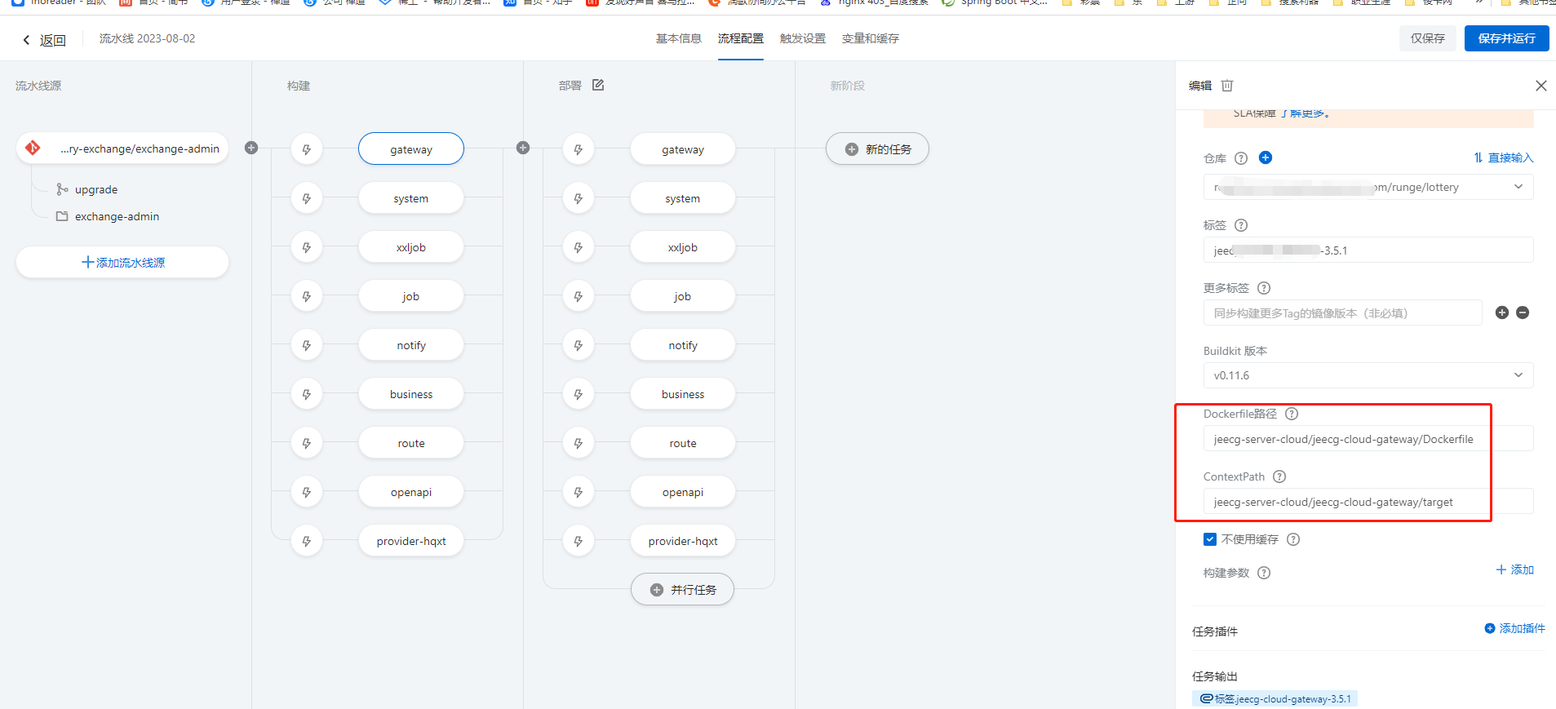Click the 仅保存 button
Viewport: 1556px width, 709px height.
[1428, 38]
